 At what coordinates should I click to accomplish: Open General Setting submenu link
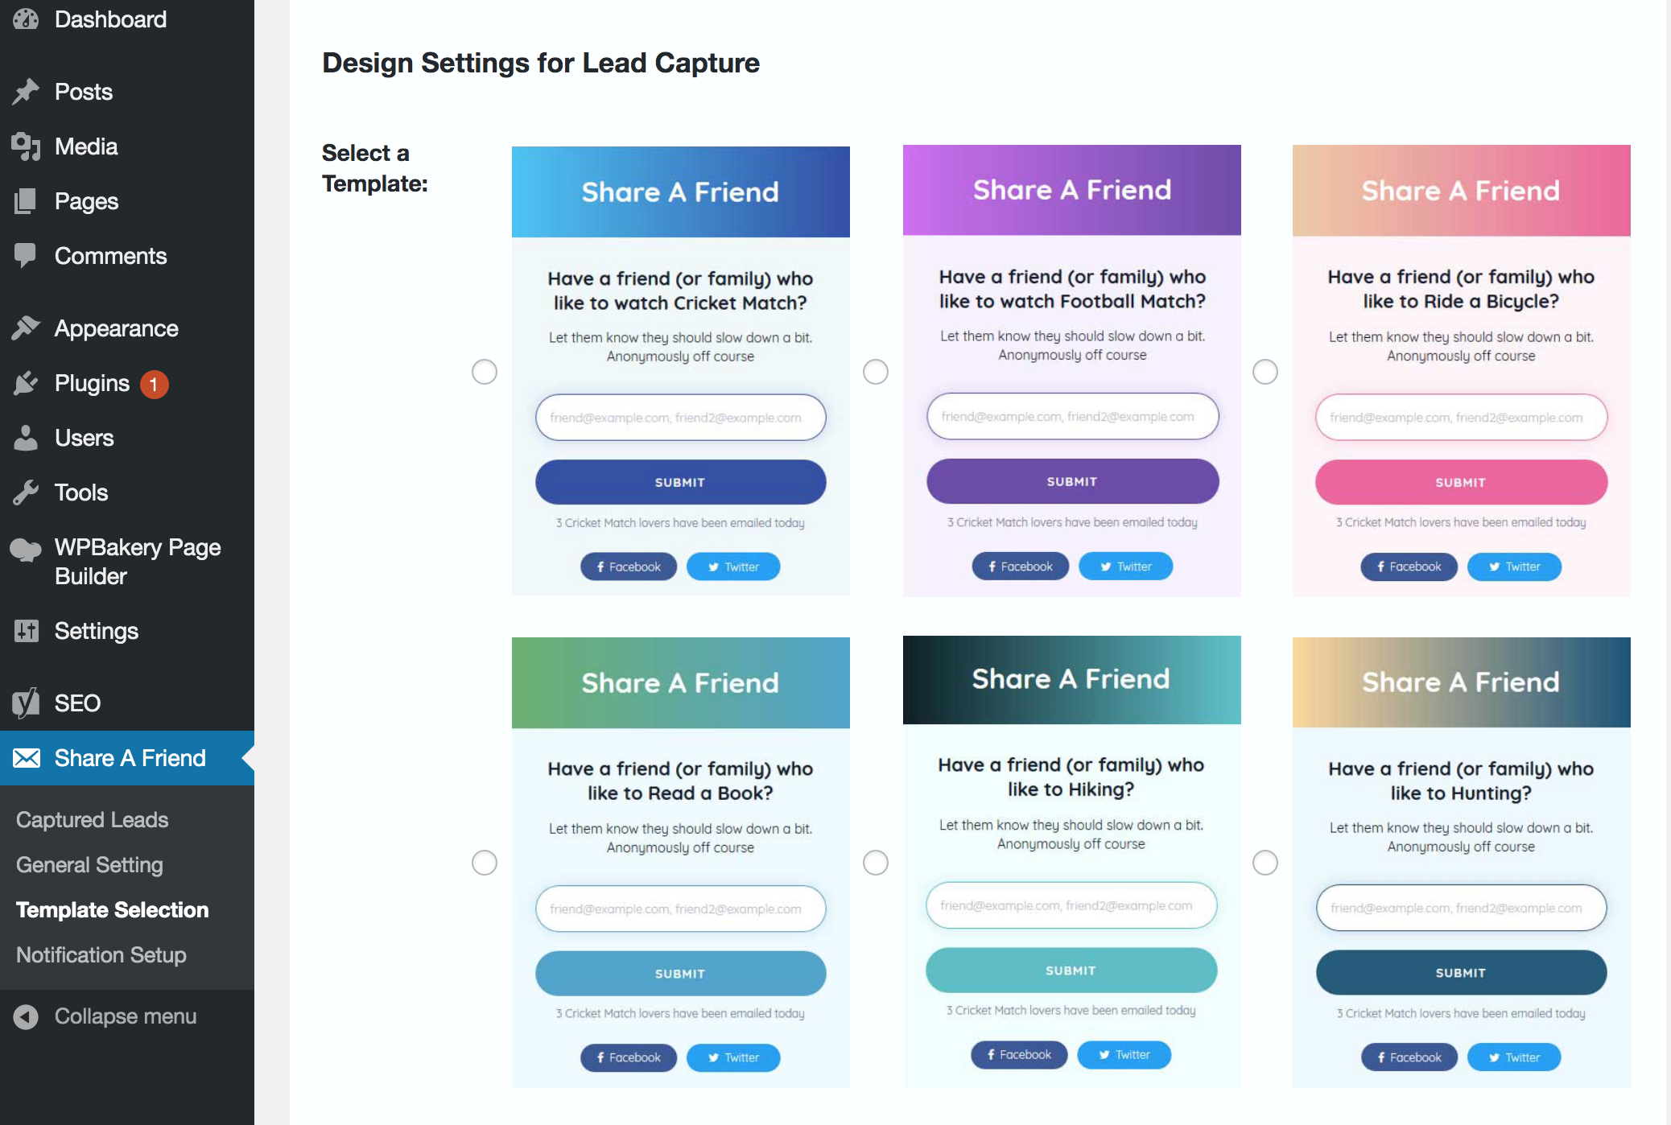pyautogui.click(x=89, y=864)
